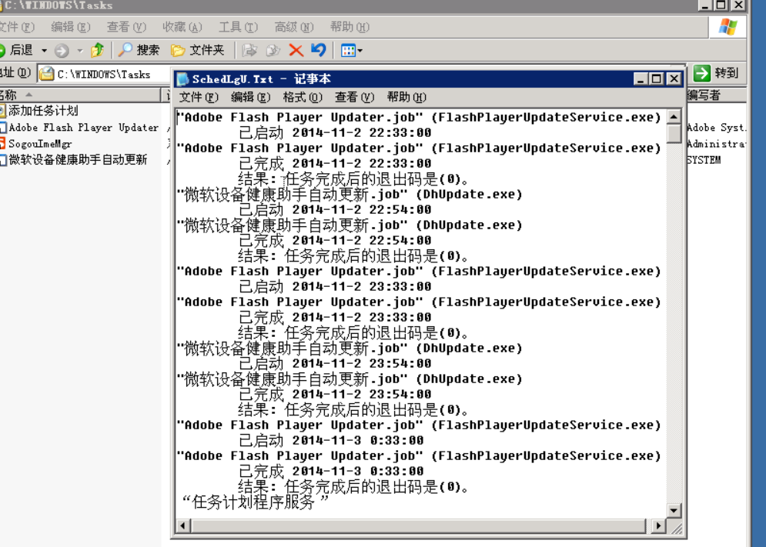Click Notepad horizontal scrollbar left arrow
The width and height of the screenshot is (766, 547).
pyautogui.click(x=183, y=526)
